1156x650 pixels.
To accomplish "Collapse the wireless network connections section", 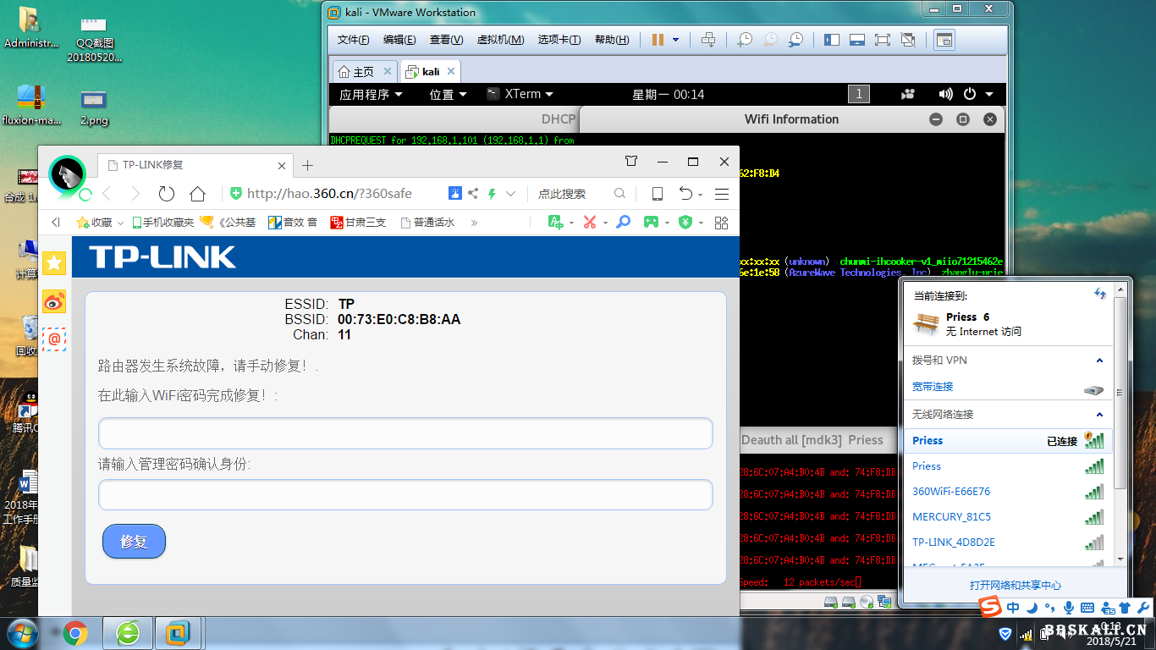I will click(x=1099, y=415).
